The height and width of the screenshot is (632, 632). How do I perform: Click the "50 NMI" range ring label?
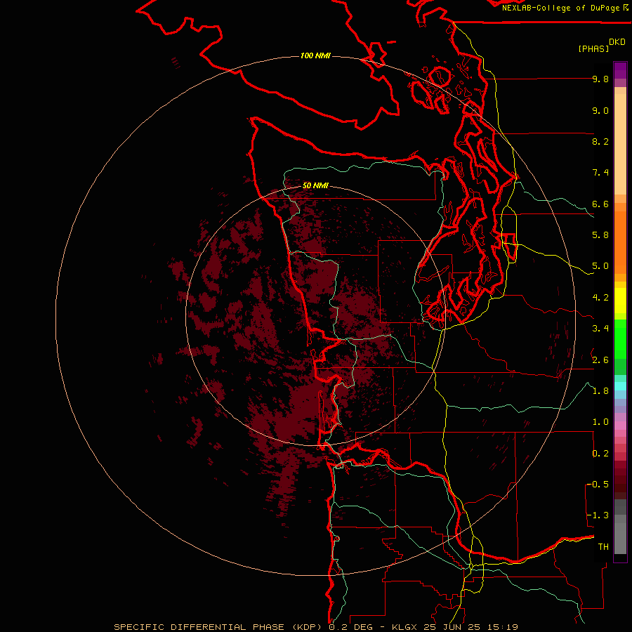pyautogui.click(x=315, y=185)
